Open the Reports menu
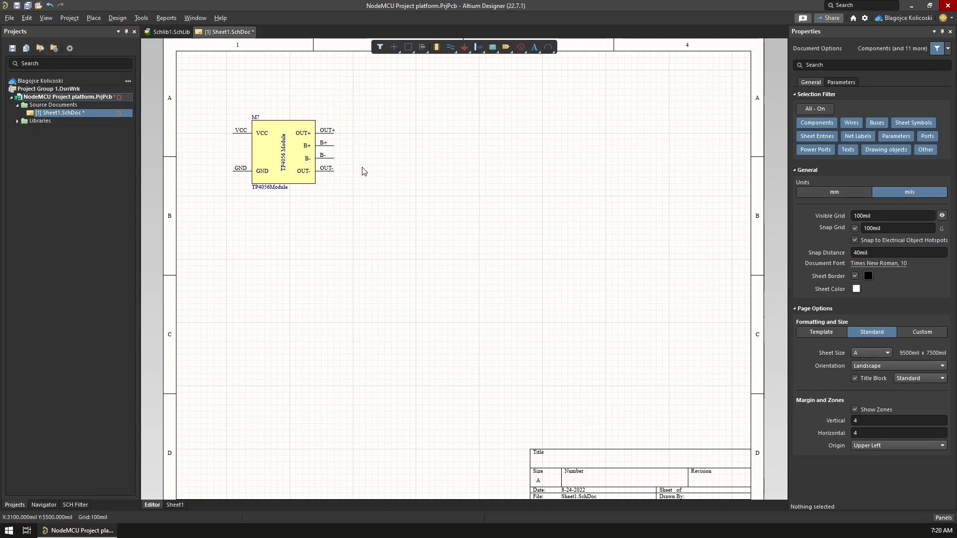Viewport: 957px width, 538px height. (166, 18)
